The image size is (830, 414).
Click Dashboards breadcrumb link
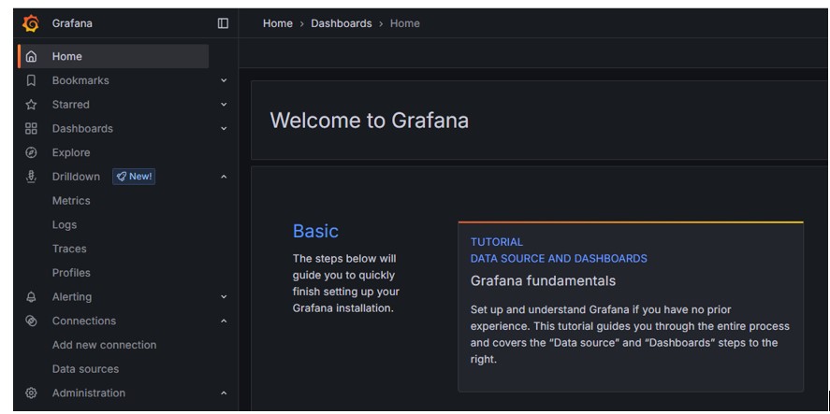point(341,23)
